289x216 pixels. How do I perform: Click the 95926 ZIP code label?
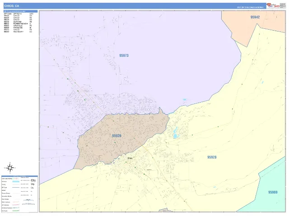[x=117, y=136]
